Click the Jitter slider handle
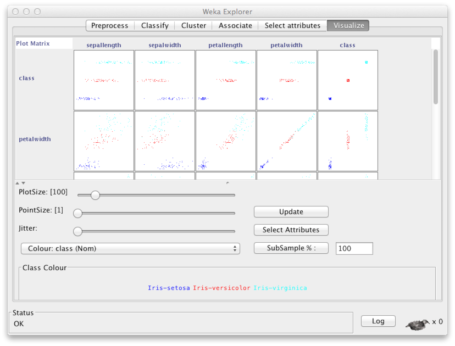The image size is (455, 346). click(77, 231)
